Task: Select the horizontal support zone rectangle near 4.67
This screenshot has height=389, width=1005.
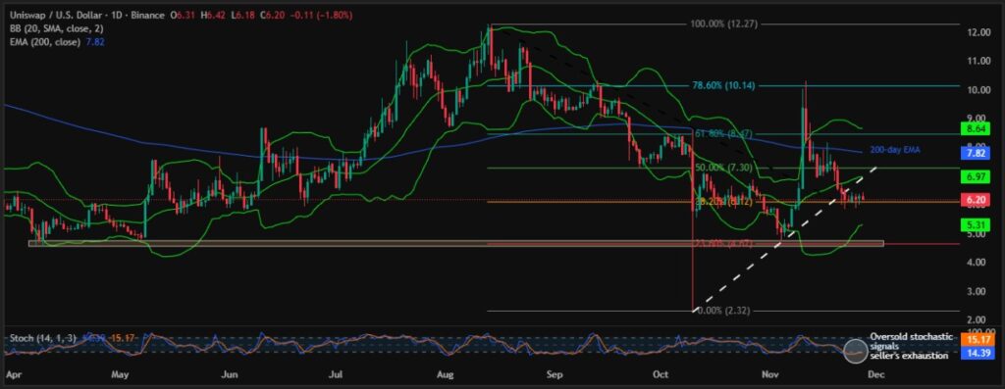Action: click(456, 244)
